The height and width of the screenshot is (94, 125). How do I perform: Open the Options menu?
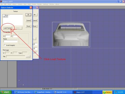(20, 4)
